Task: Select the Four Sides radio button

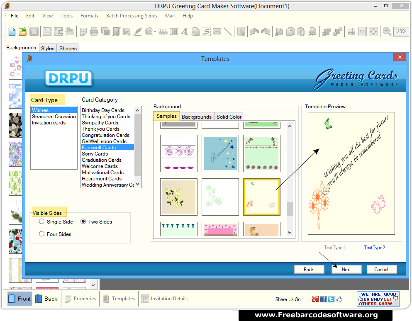Action: pyautogui.click(x=41, y=234)
